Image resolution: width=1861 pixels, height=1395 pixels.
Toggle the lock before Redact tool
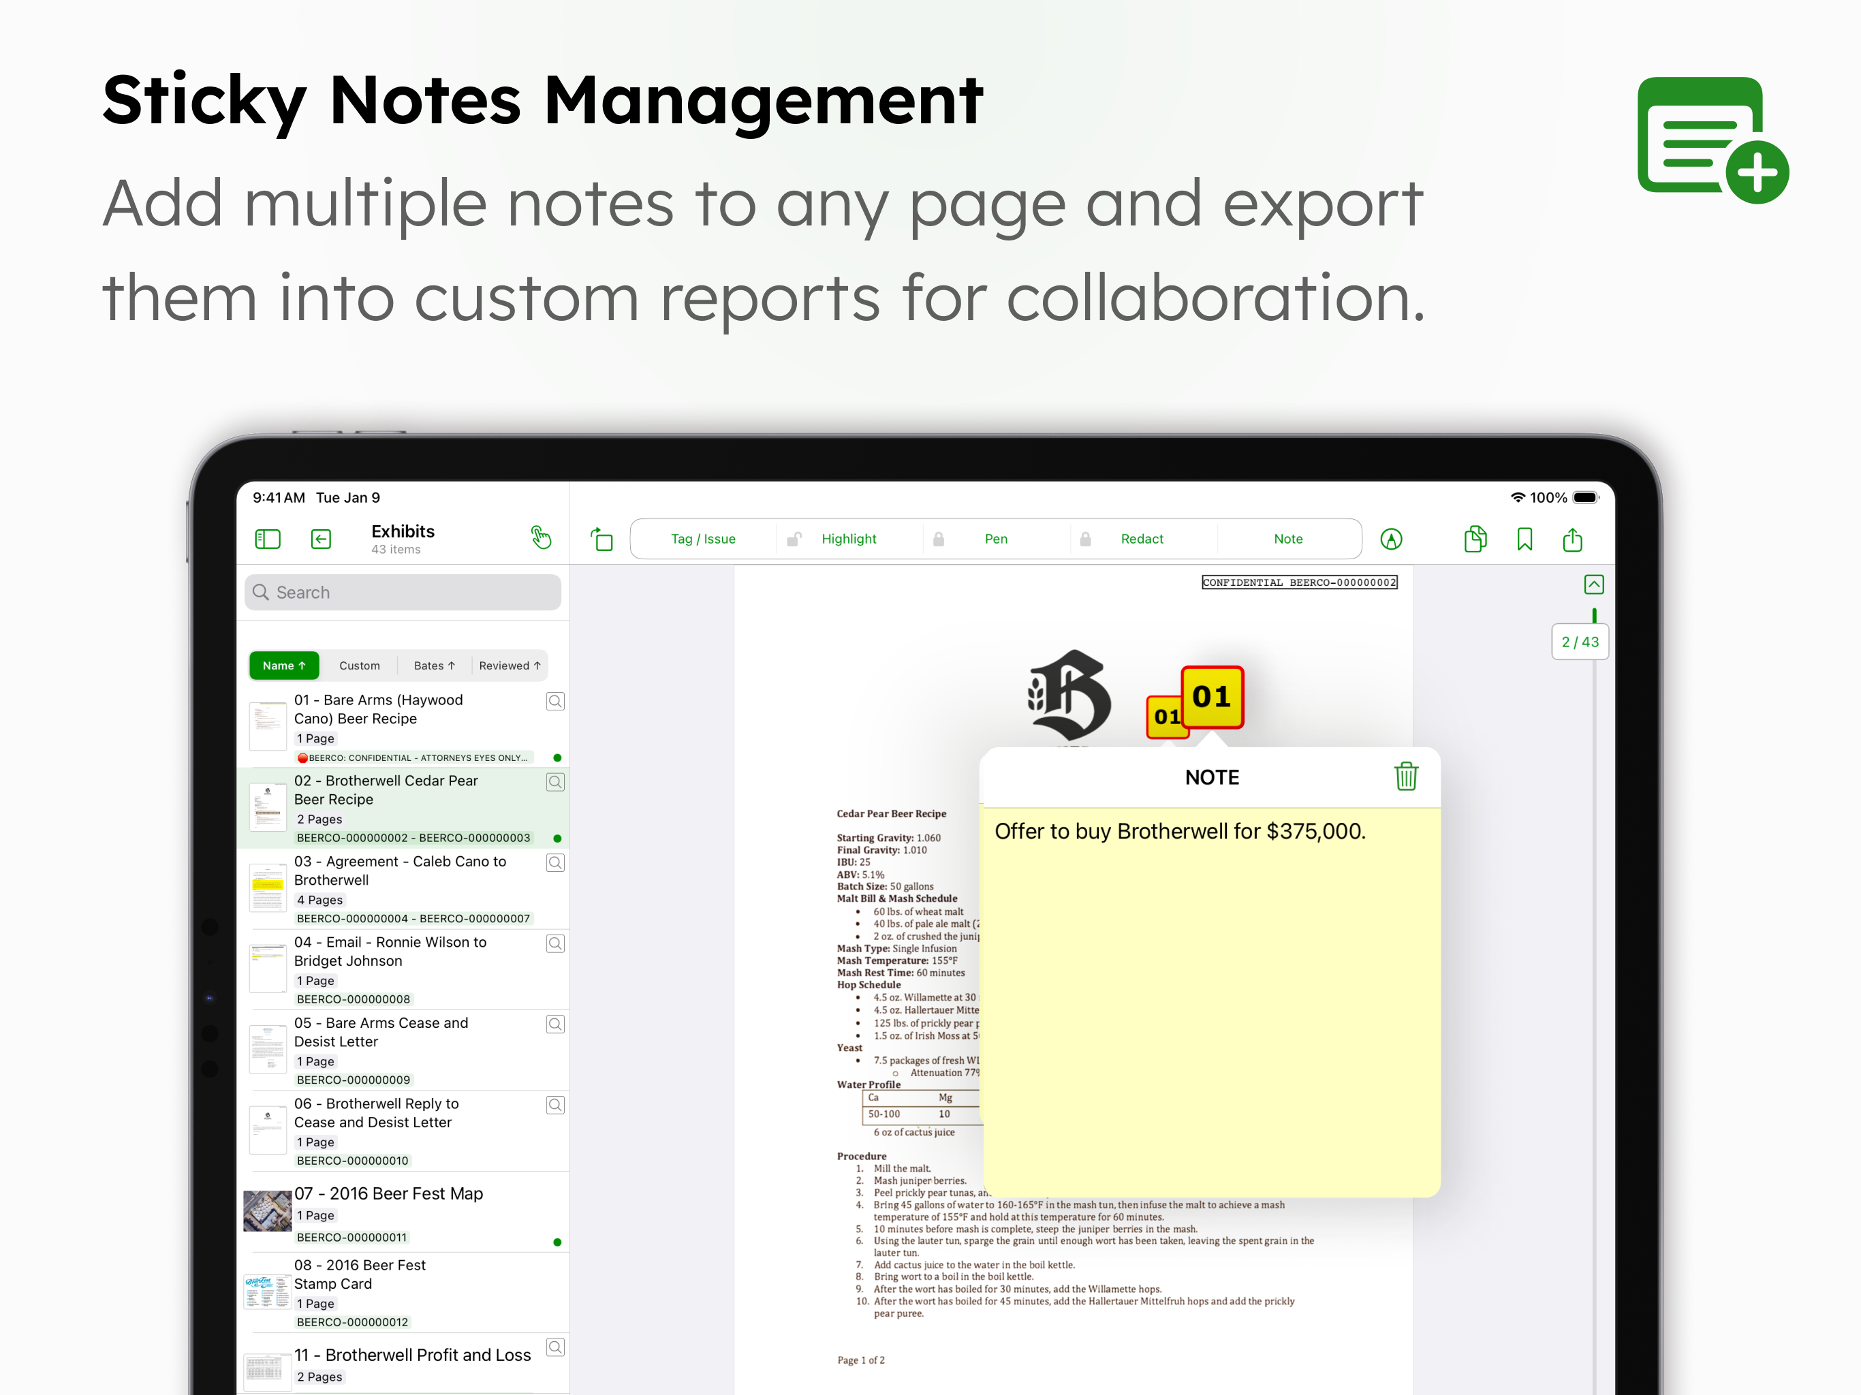tap(1085, 539)
